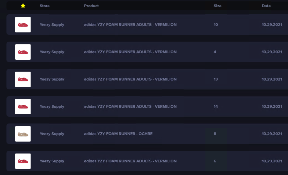The image size is (288, 175).
Task: Click Yeezy Supply in Ochre row
Action: (x=52, y=134)
